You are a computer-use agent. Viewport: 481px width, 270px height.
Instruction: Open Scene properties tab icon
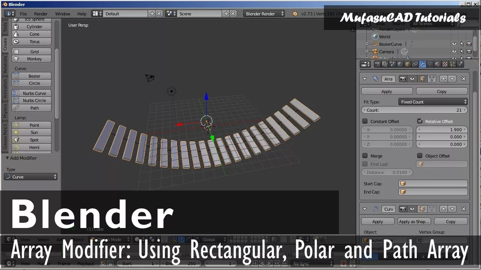pos(392,64)
